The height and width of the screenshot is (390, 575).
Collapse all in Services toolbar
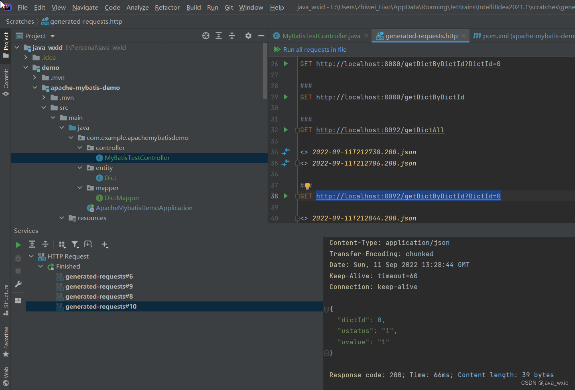click(45, 244)
